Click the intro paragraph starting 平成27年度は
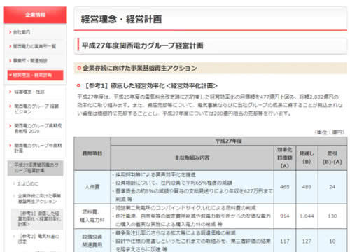This screenshot has height=252, width=350. tap(210, 105)
